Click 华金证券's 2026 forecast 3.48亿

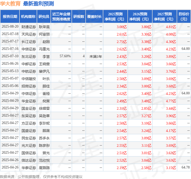tap(146, 101)
